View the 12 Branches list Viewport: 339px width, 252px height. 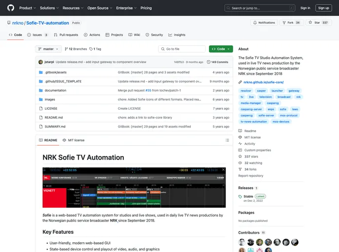coord(76,49)
